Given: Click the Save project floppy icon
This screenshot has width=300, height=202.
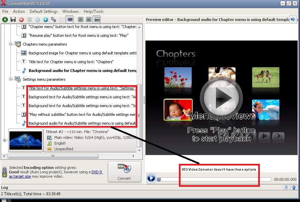Looking at the screenshot, I should (13, 20).
